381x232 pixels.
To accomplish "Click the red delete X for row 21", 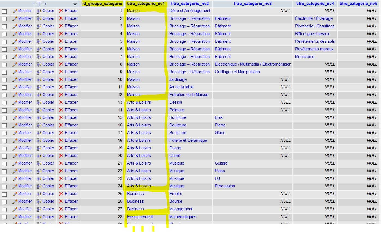I will tap(61, 163).
